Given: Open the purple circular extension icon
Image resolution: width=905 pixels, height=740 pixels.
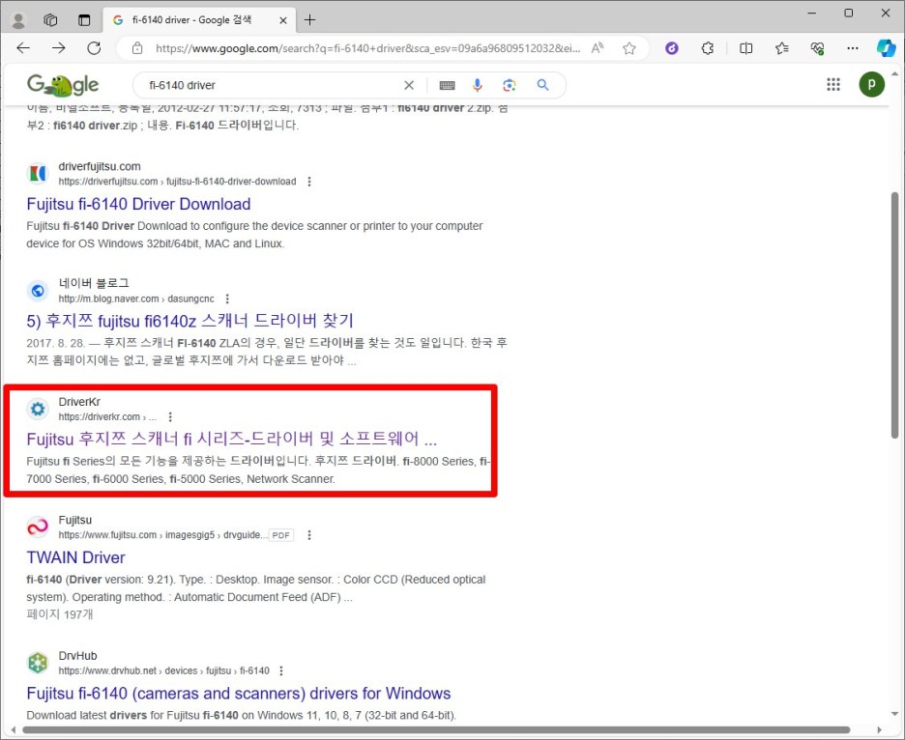Looking at the screenshot, I should [671, 48].
